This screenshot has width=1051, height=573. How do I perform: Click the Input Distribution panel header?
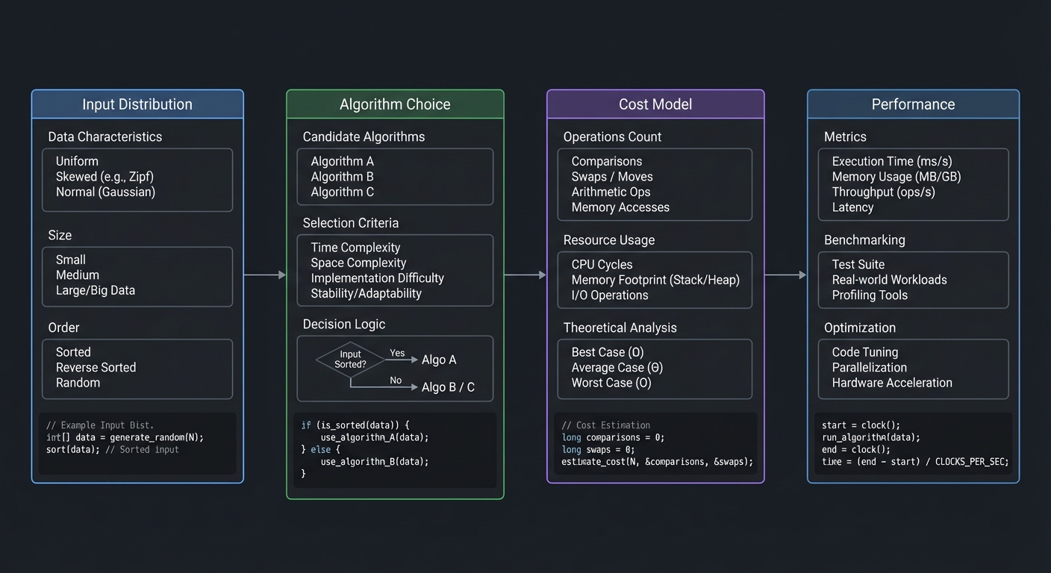point(137,104)
